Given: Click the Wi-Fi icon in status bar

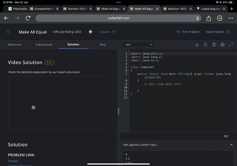Looking at the screenshot, I should [x=217, y=2].
